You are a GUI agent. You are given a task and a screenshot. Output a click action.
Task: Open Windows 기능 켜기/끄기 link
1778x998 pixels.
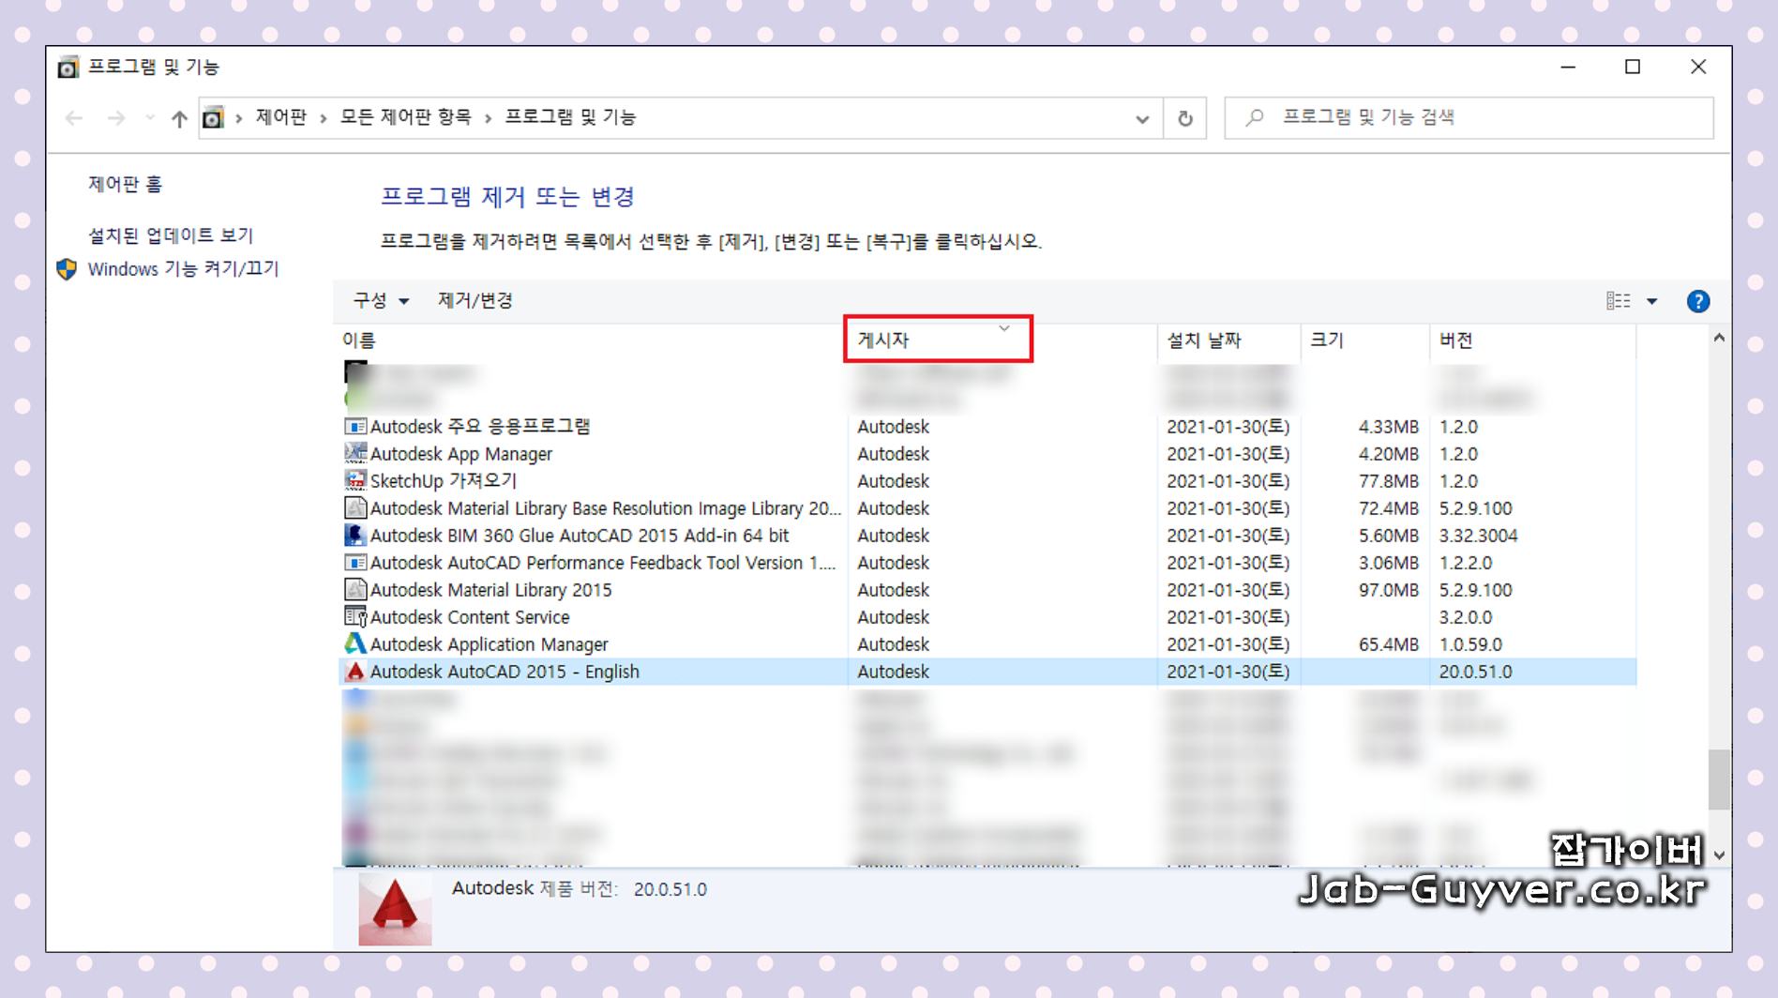click(x=184, y=269)
